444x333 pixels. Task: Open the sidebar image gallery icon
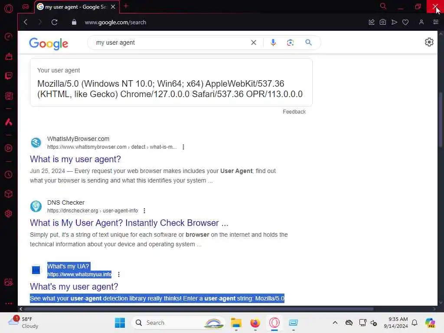[x=9, y=282]
